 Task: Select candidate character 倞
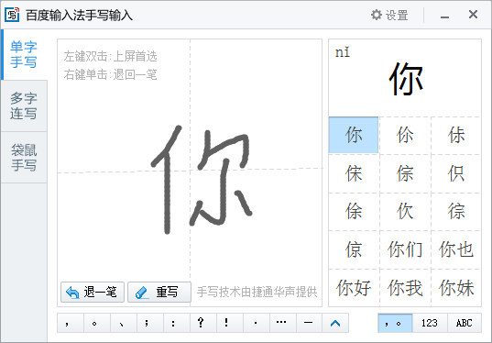(x=354, y=249)
